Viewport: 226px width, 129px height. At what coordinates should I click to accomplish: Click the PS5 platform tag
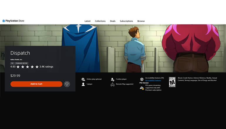pos(12,63)
